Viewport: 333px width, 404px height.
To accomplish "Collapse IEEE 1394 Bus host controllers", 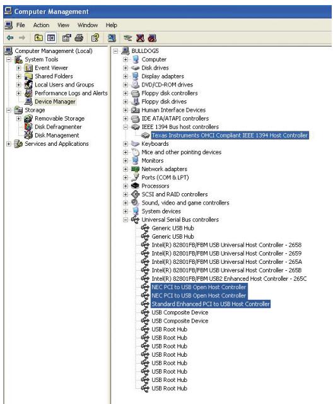I will (126, 127).
